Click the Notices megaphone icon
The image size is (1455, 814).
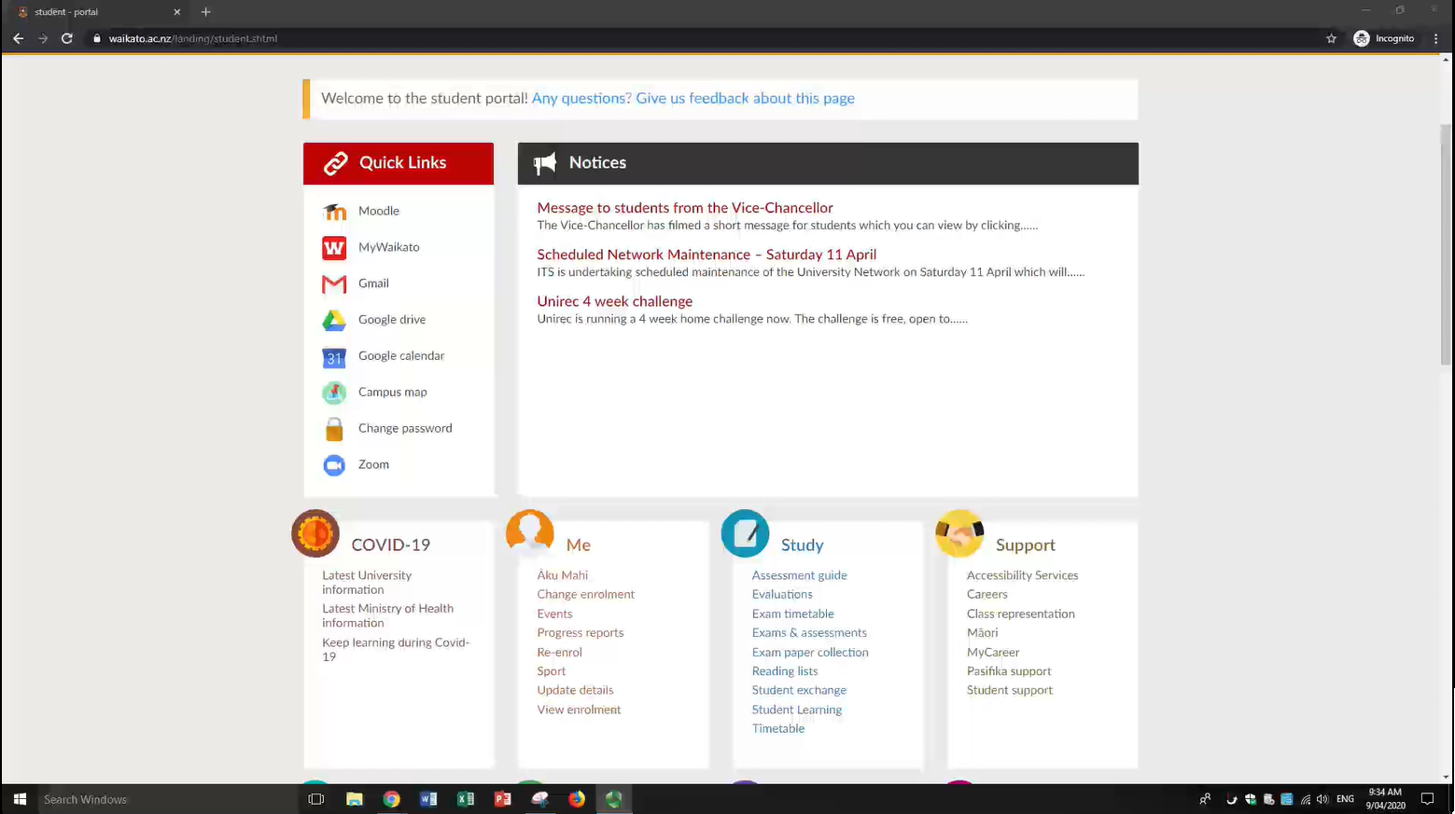coord(544,163)
